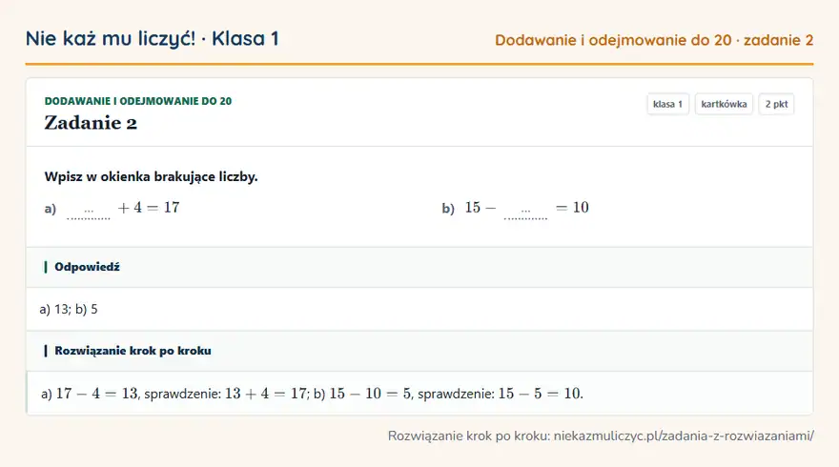Click 'Dodawanie i odejmowanie do 20 · zadanie 2' header
Screen dimensions: 839x467
[x=654, y=40]
